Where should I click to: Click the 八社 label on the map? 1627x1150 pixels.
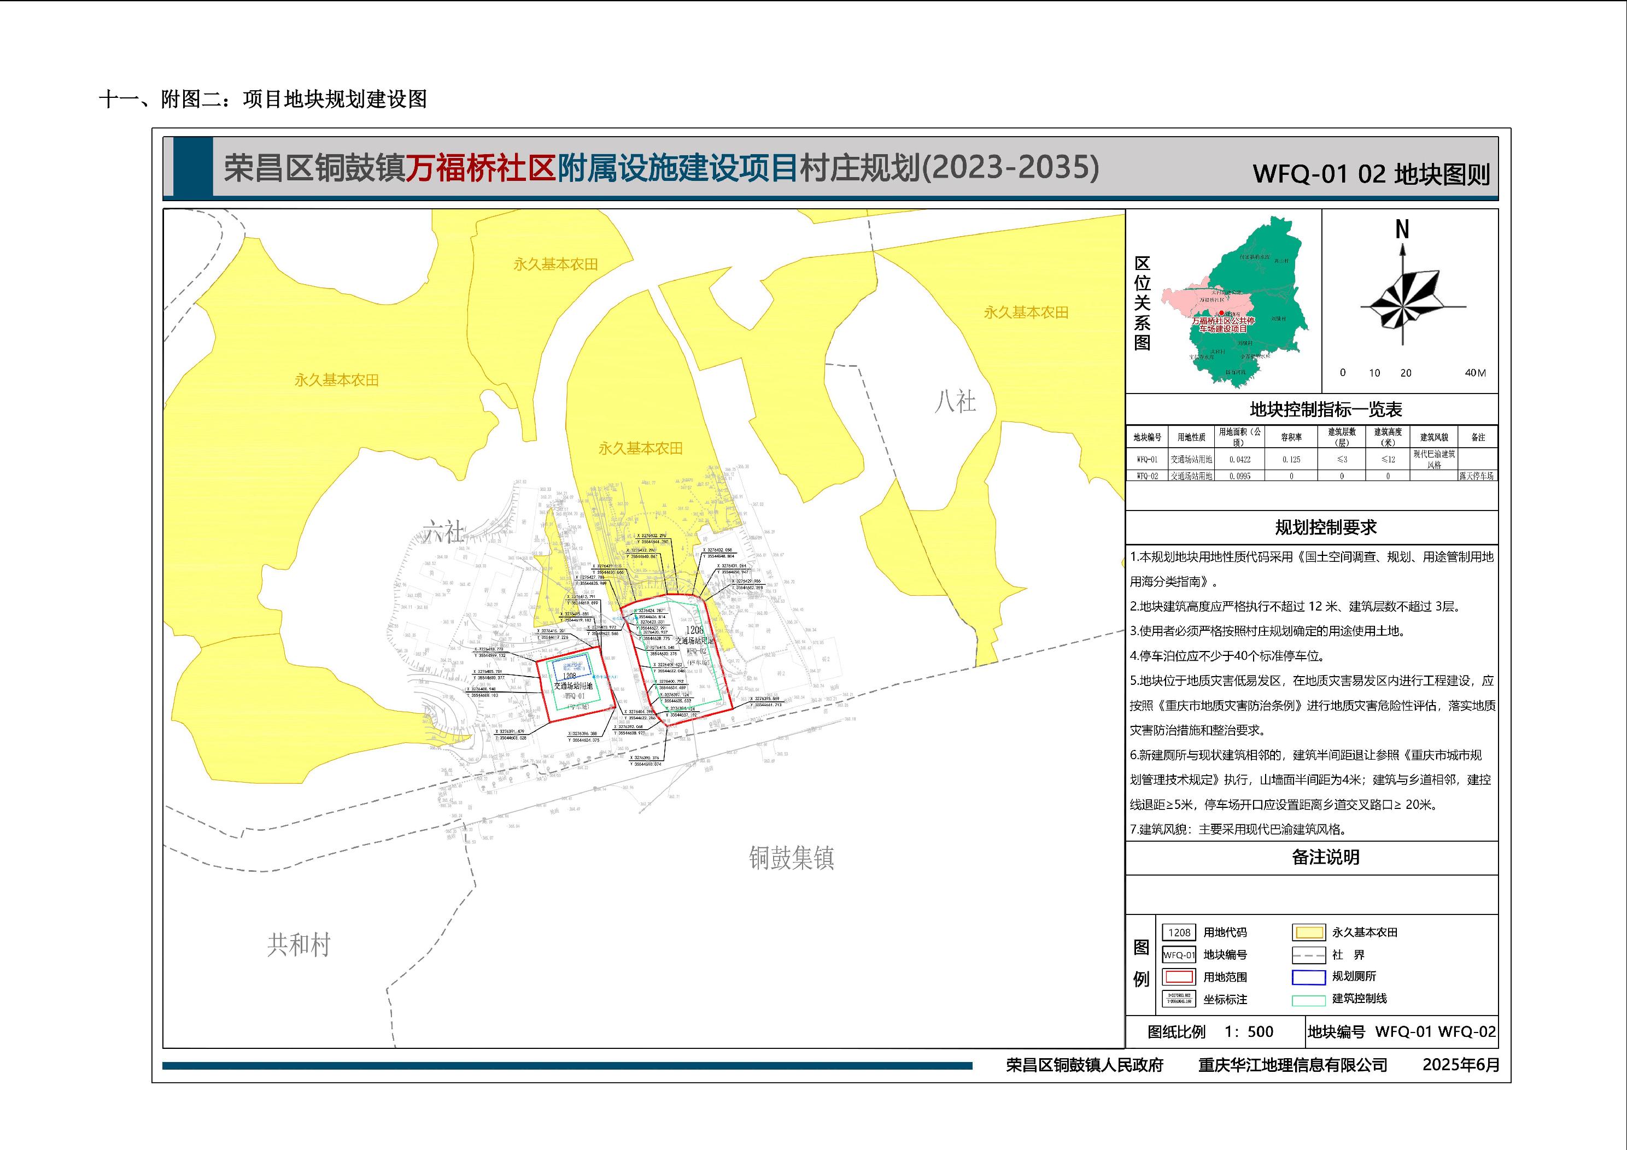coord(955,402)
